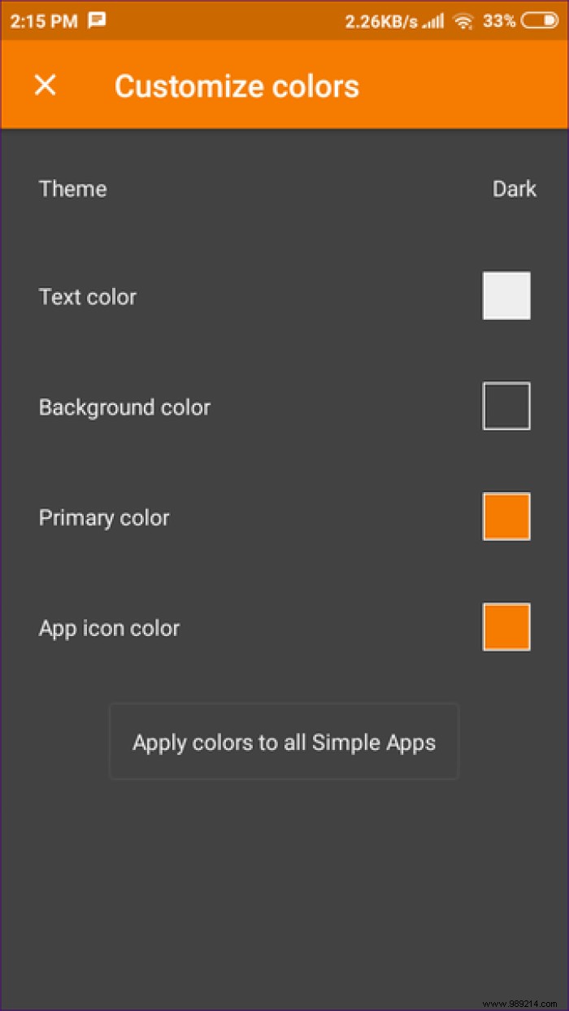Screen dimensions: 569x1011
Task: Open the Theme selector set to Dark
Action: click(x=515, y=189)
